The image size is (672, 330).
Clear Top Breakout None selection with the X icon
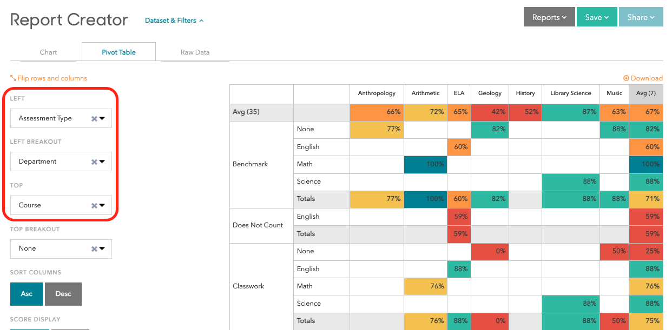pyautogui.click(x=94, y=248)
